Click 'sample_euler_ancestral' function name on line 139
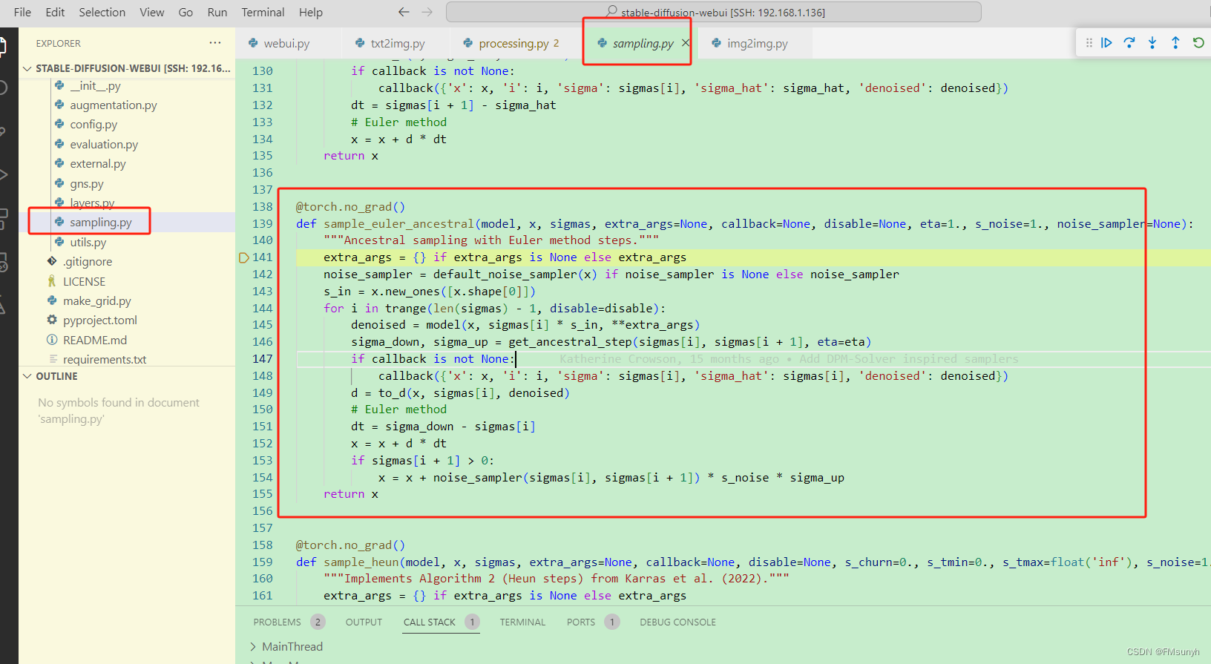The height and width of the screenshot is (664, 1211). click(x=398, y=223)
